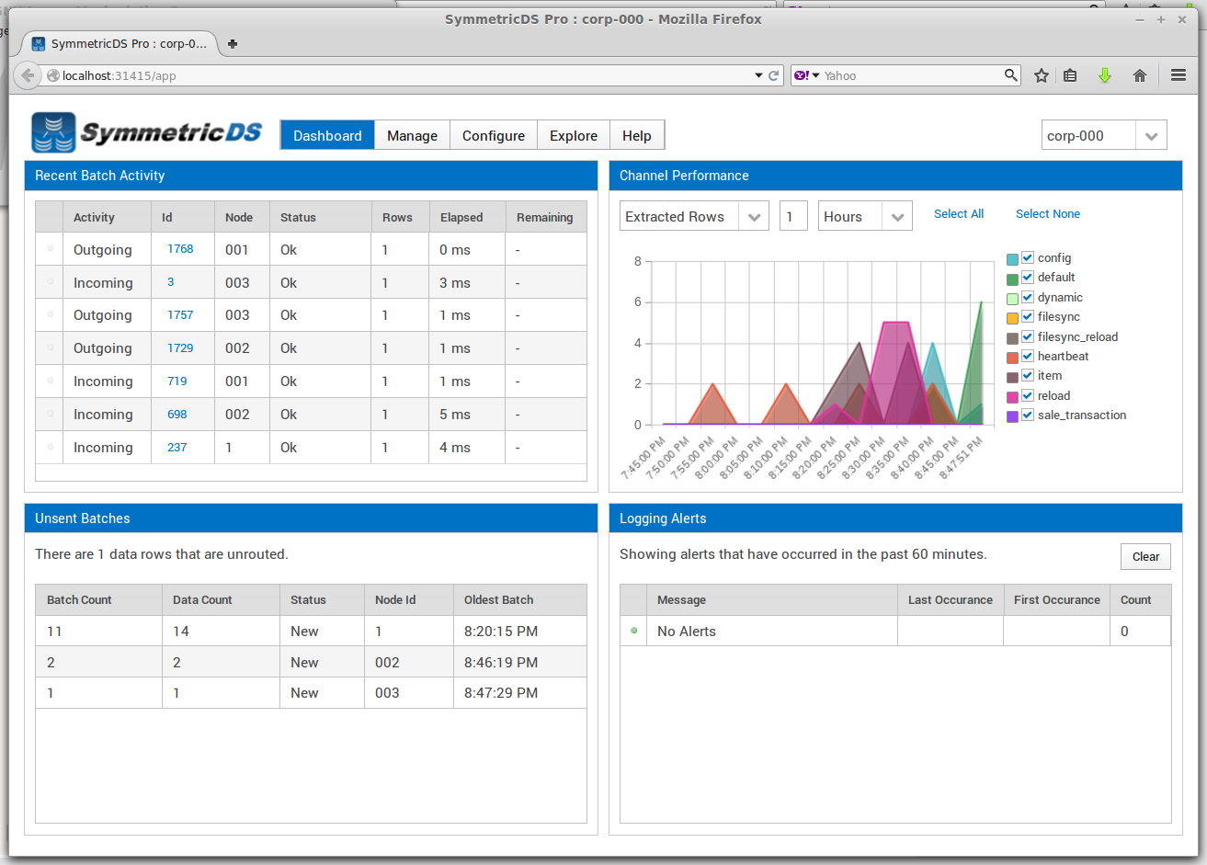Click the SymmetricDS logo icon

53,132
